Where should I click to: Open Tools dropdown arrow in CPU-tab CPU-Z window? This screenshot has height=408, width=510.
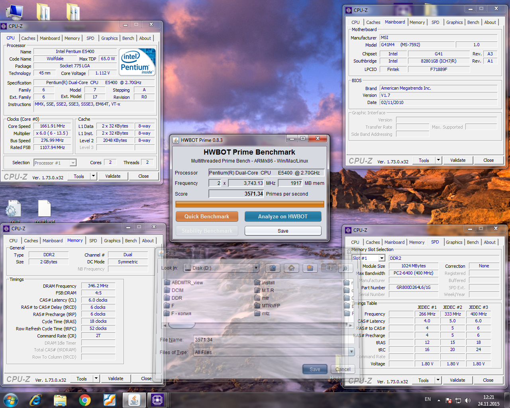[94, 176]
